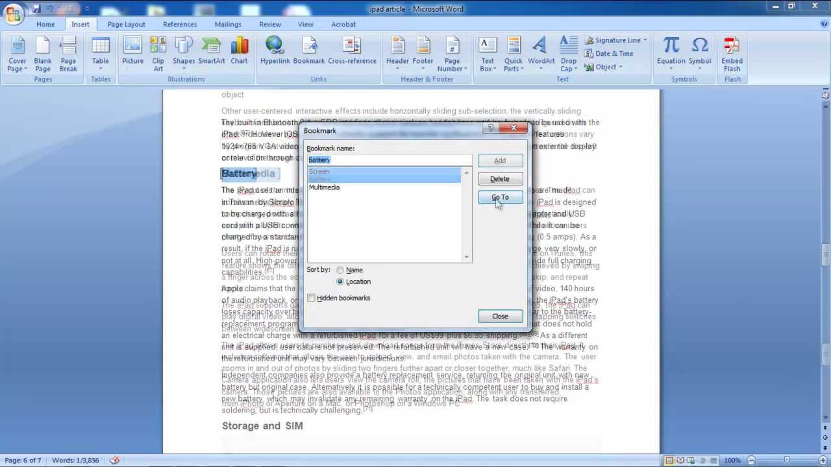Viewport: 831px width, 467px height.
Task: Select the Name sort radio button
Action: coord(340,270)
